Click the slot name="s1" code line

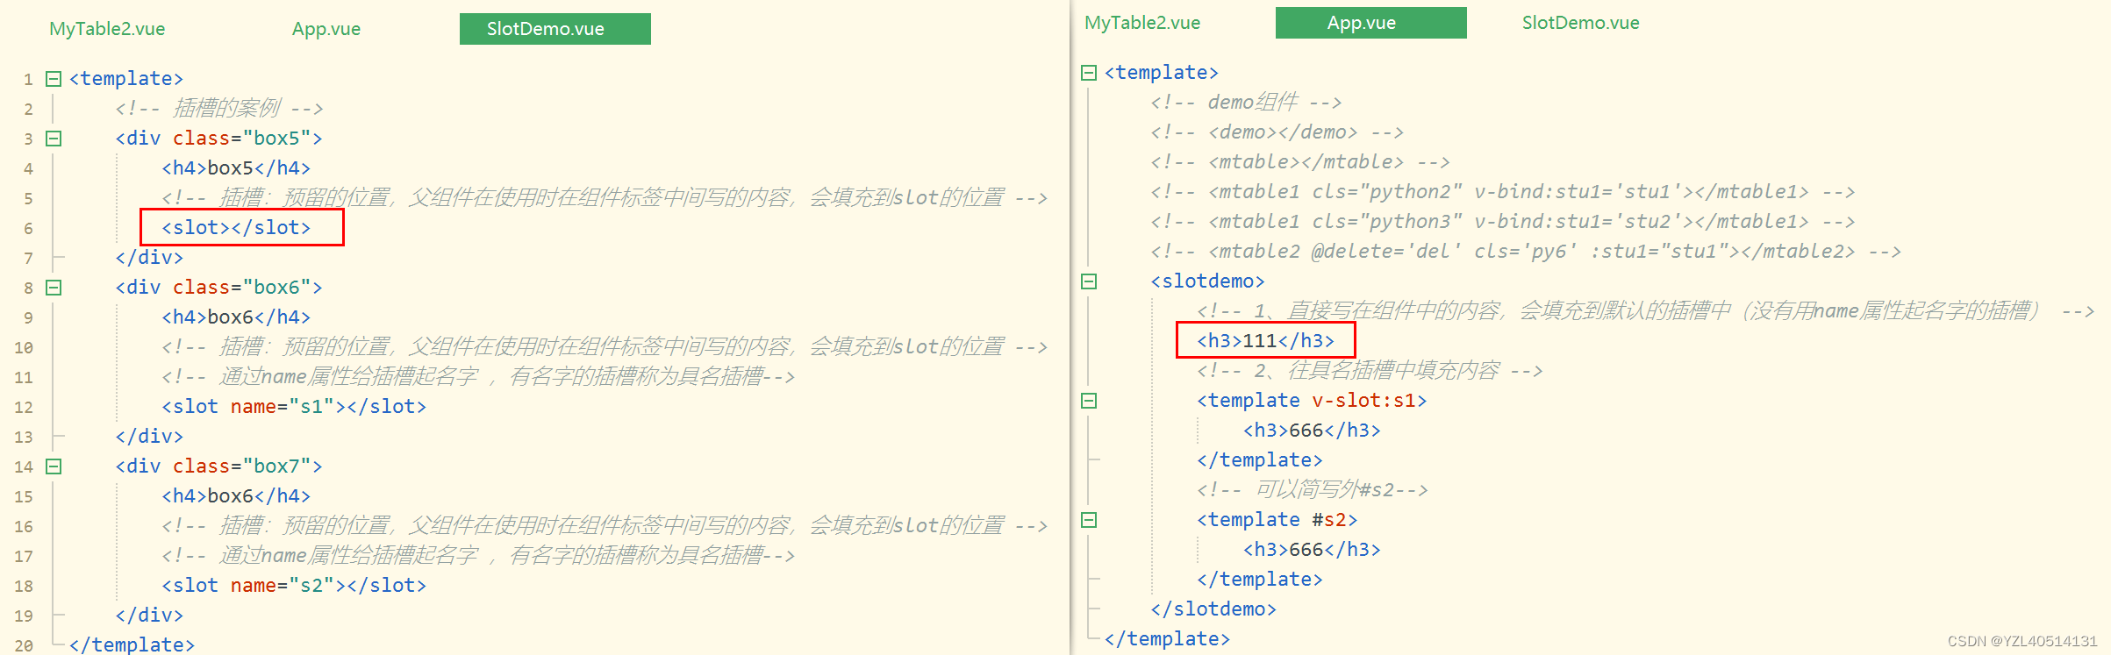click(294, 407)
